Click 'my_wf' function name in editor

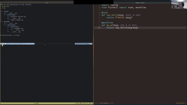(110, 25)
